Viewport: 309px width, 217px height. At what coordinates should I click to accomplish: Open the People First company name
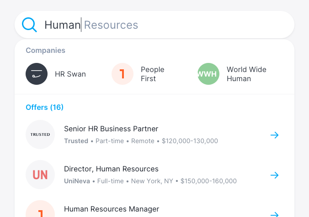pos(152,74)
